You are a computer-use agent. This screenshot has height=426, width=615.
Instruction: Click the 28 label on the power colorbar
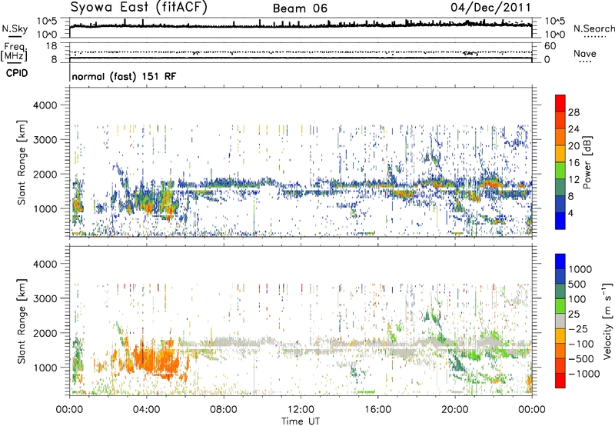pyautogui.click(x=573, y=112)
